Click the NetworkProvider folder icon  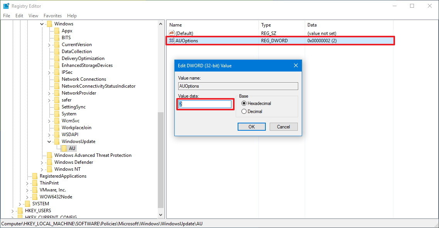click(57, 93)
